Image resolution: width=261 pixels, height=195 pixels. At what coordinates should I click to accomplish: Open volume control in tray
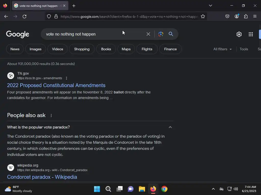236,189
